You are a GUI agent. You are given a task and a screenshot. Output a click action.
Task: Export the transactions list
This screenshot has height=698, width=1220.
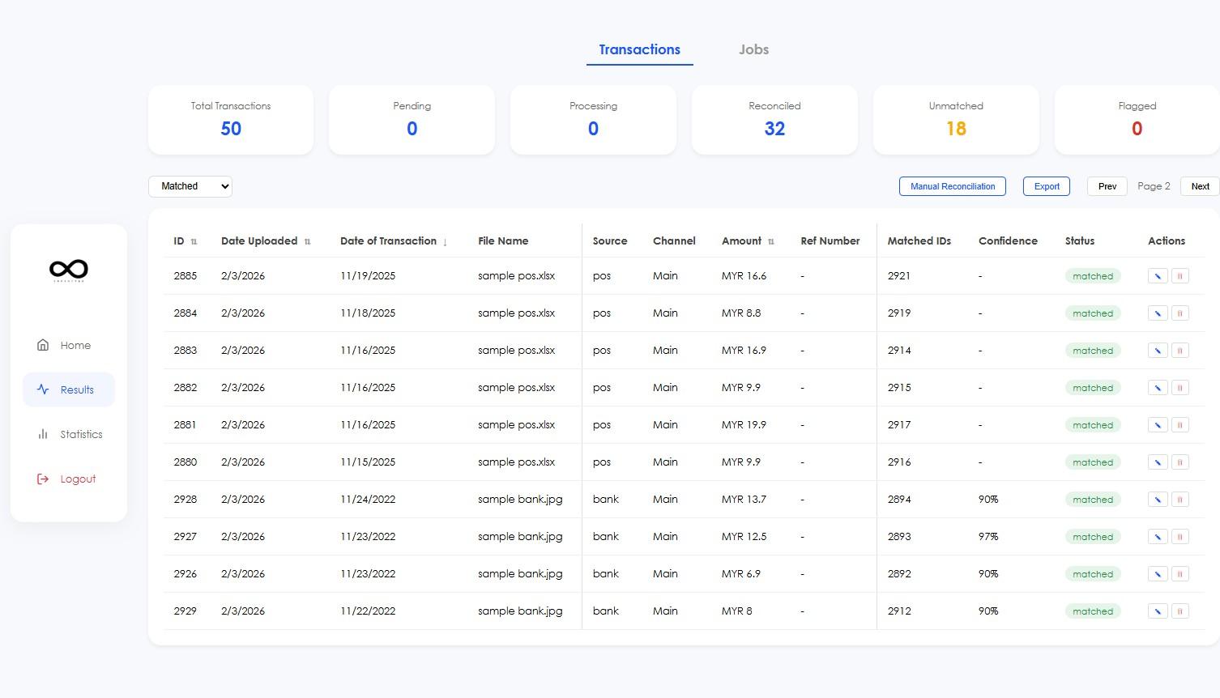[x=1046, y=186]
